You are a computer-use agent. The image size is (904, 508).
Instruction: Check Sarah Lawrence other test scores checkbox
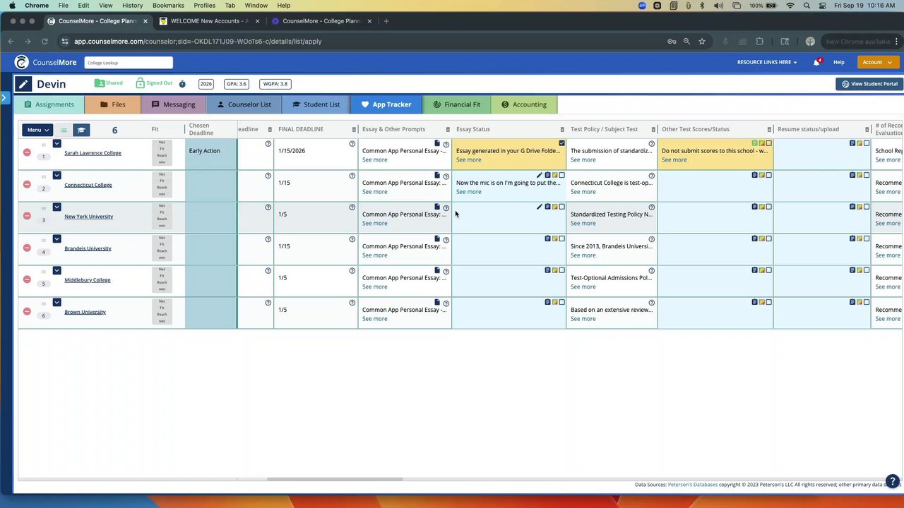[x=769, y=143]
